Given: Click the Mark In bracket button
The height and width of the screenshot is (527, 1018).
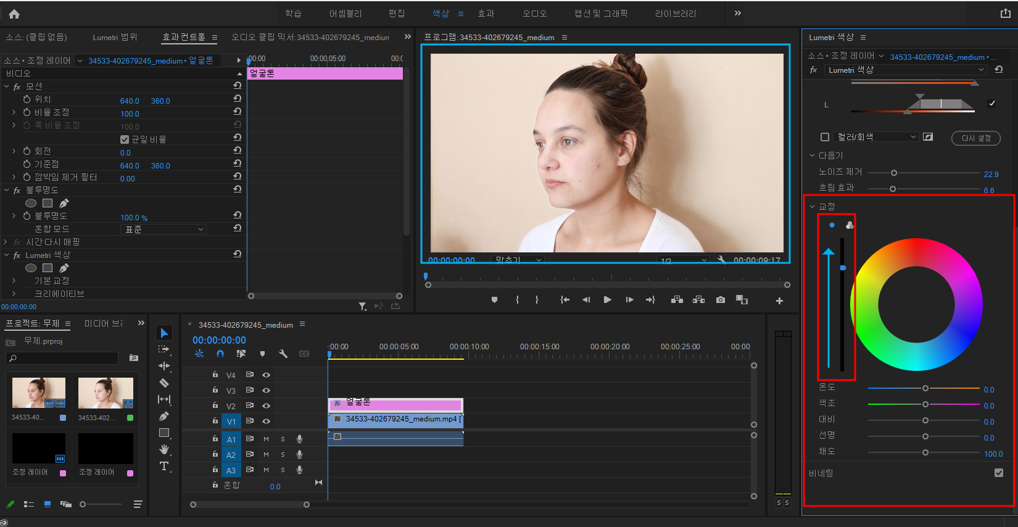Looking at the screenshot, I should click(x=517, y=300).
